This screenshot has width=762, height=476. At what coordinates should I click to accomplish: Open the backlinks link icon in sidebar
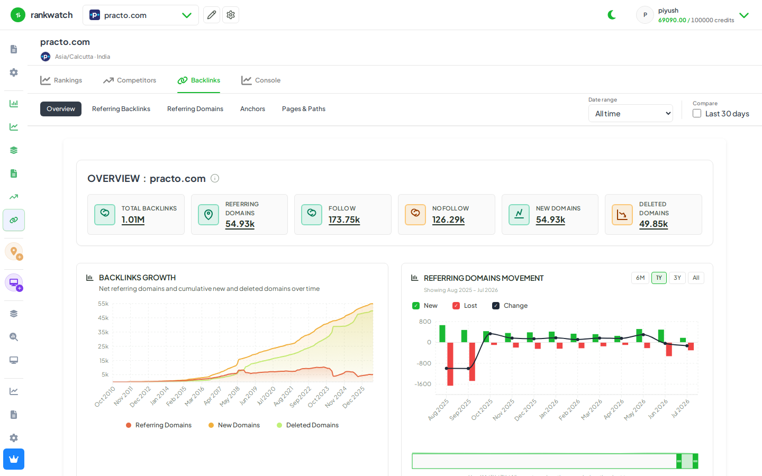click(x=14, y=220)
